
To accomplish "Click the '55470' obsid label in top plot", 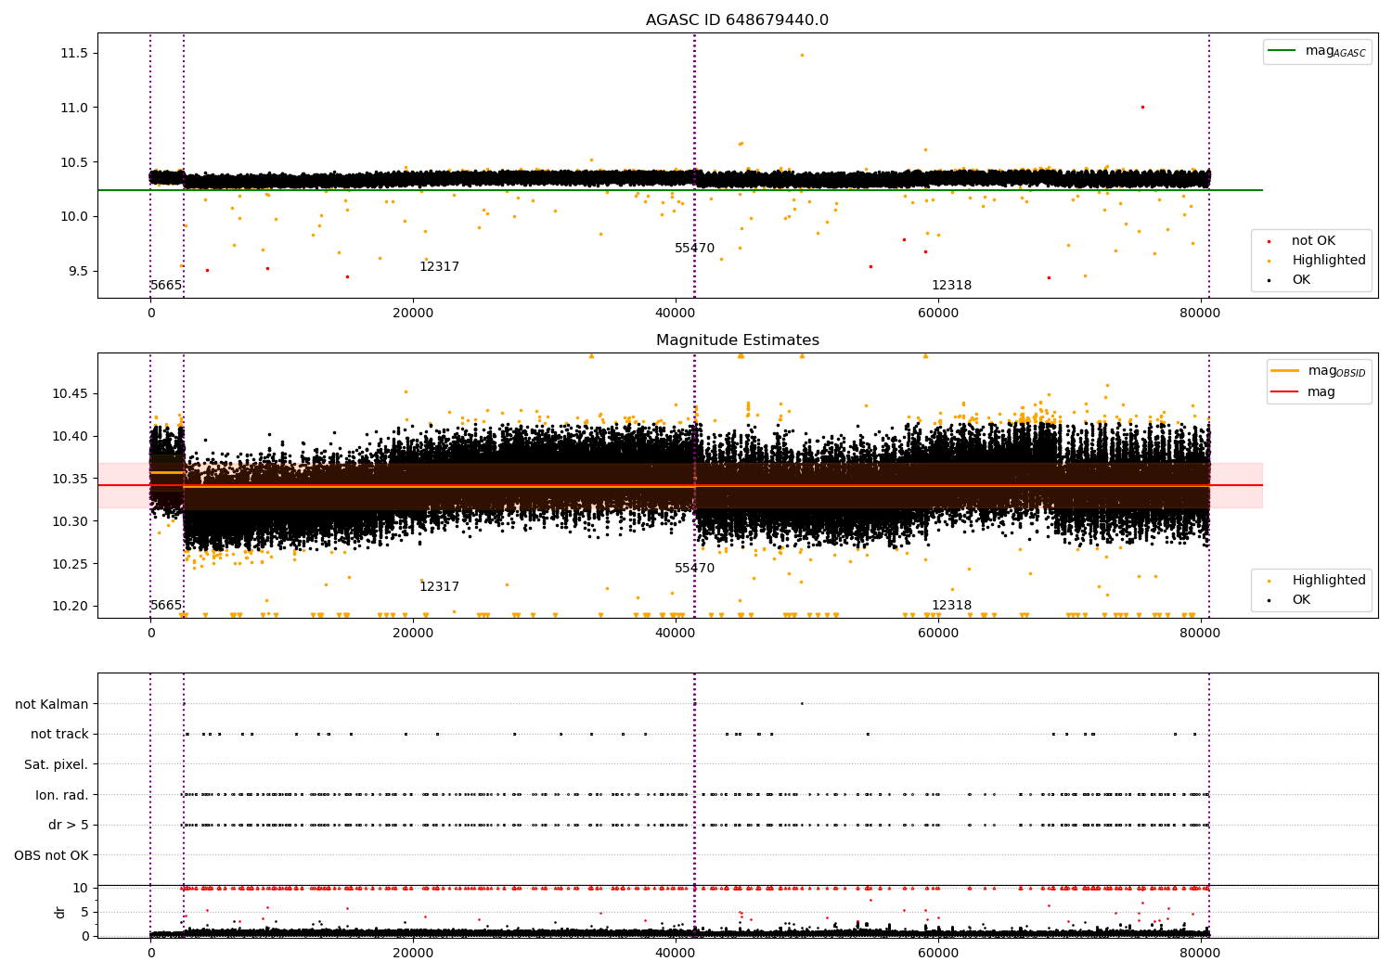I will [x=694, y=249].
